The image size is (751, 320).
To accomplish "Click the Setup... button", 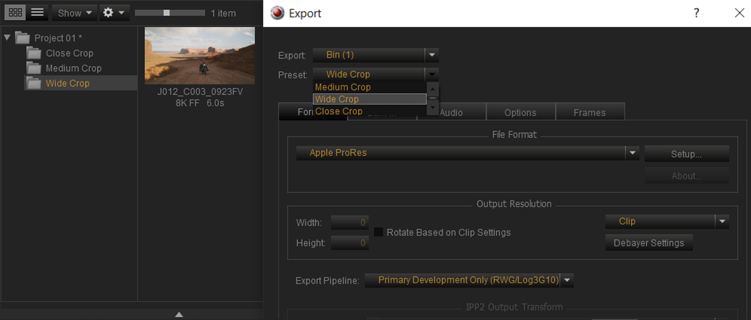I will [x=686, y=154].
